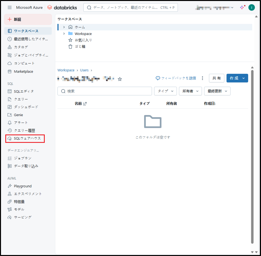Image resolution: width=261 pixels, height=256 pixels.
Task: Click the 作成日 column header
Action: 210,103
